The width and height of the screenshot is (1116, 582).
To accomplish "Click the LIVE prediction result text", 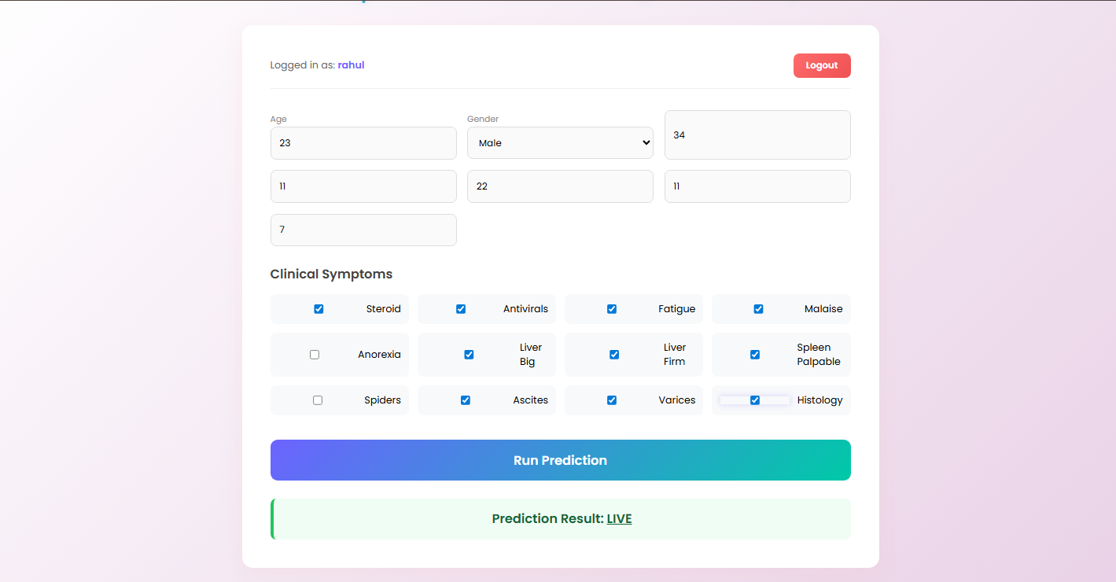I will 619,519.
